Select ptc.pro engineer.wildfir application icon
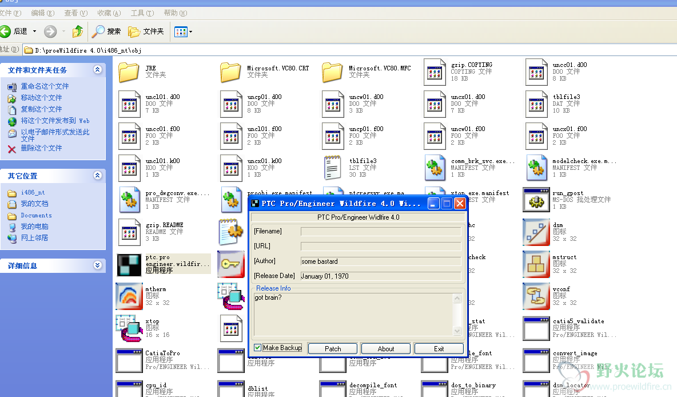677x397 pixels. click(129, 264)
